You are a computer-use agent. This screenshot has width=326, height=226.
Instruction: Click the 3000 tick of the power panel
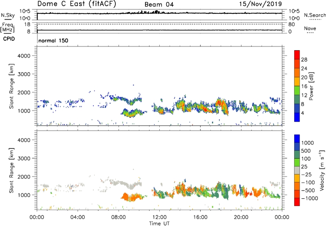coord(24,74)
